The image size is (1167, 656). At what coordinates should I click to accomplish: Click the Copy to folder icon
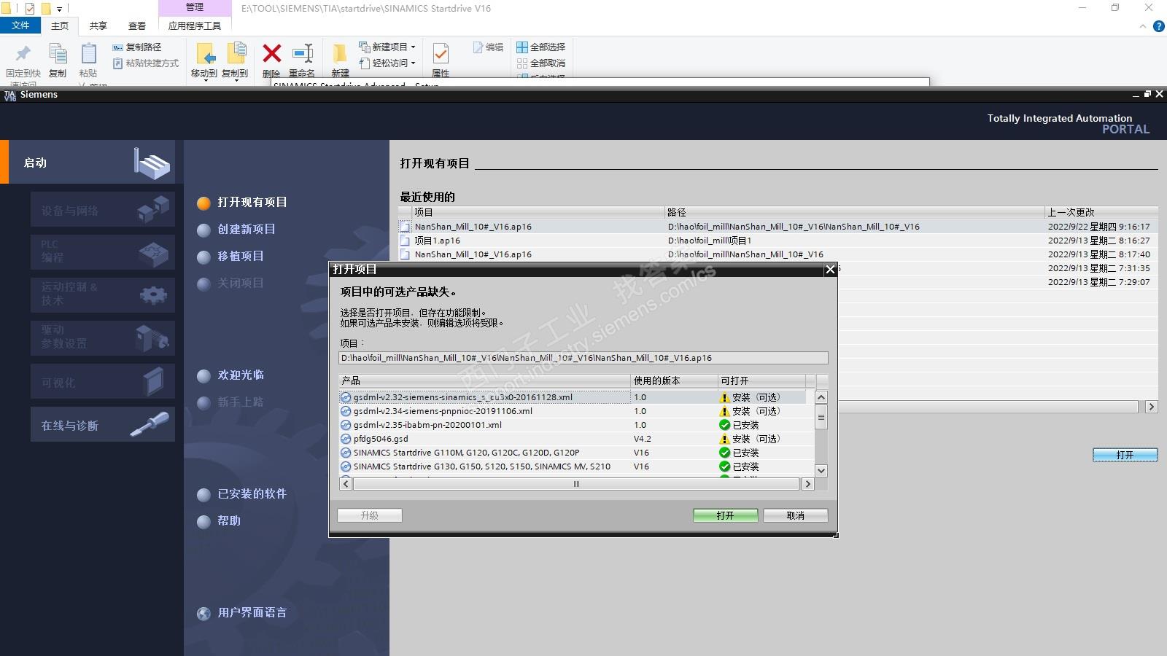point(236,54)
